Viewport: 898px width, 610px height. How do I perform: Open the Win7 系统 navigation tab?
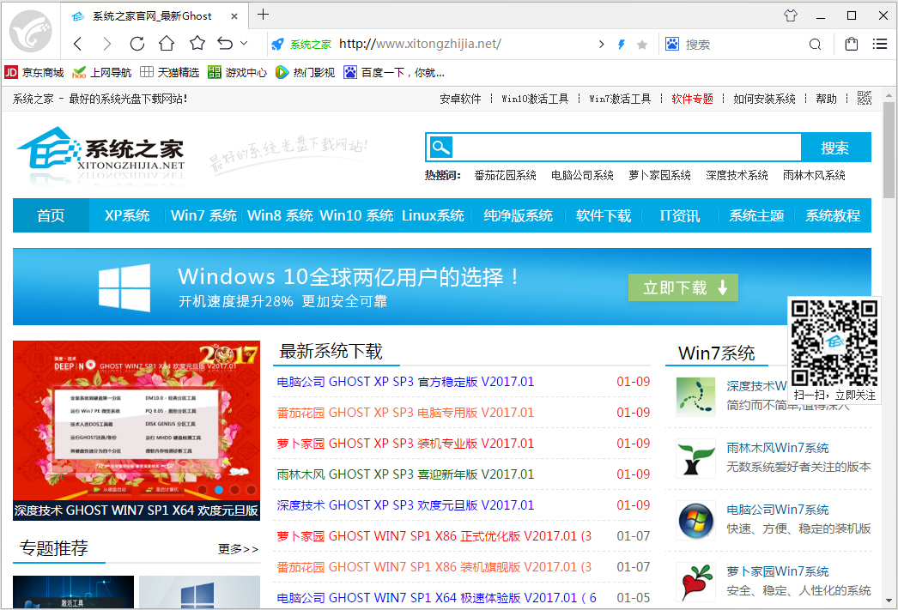coord(203,215)
